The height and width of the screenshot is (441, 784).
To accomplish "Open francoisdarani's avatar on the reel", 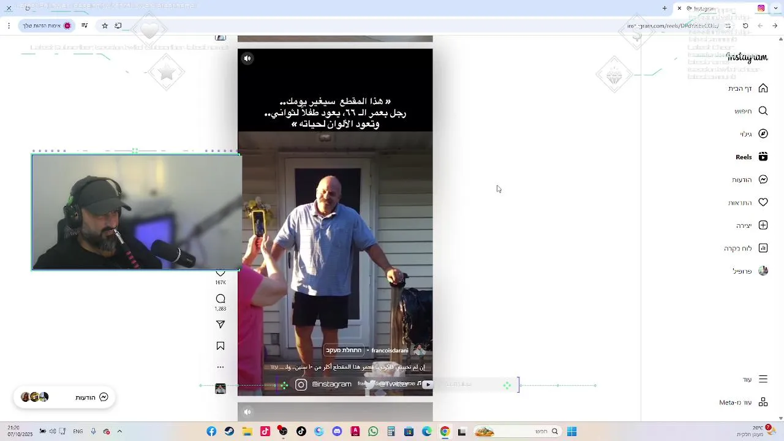I will click(420, 350).
